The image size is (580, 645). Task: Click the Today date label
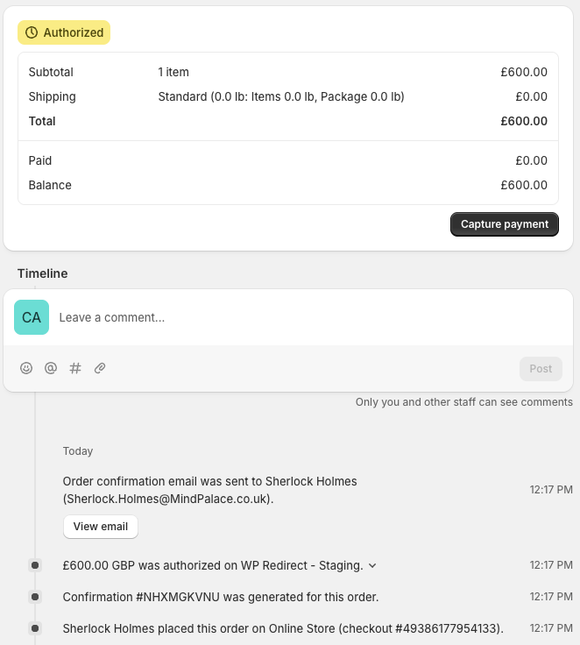pos(78,451)
